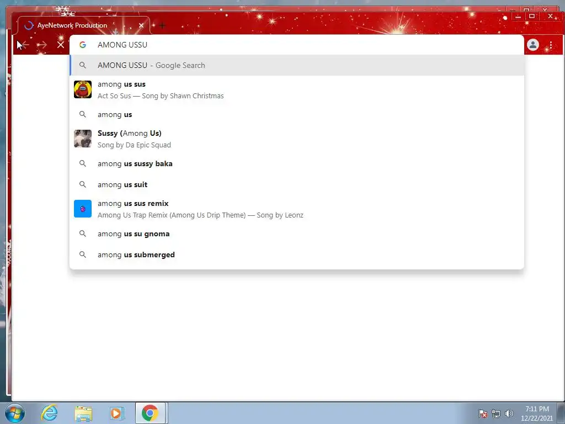This screenshot has height=424, width=565.
Task: Select AMONG USSU Google Search suggestion
Action: [x=296, y=65]
